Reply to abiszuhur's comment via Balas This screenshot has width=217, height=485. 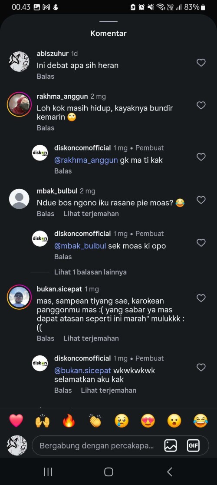tap(46, 77)
